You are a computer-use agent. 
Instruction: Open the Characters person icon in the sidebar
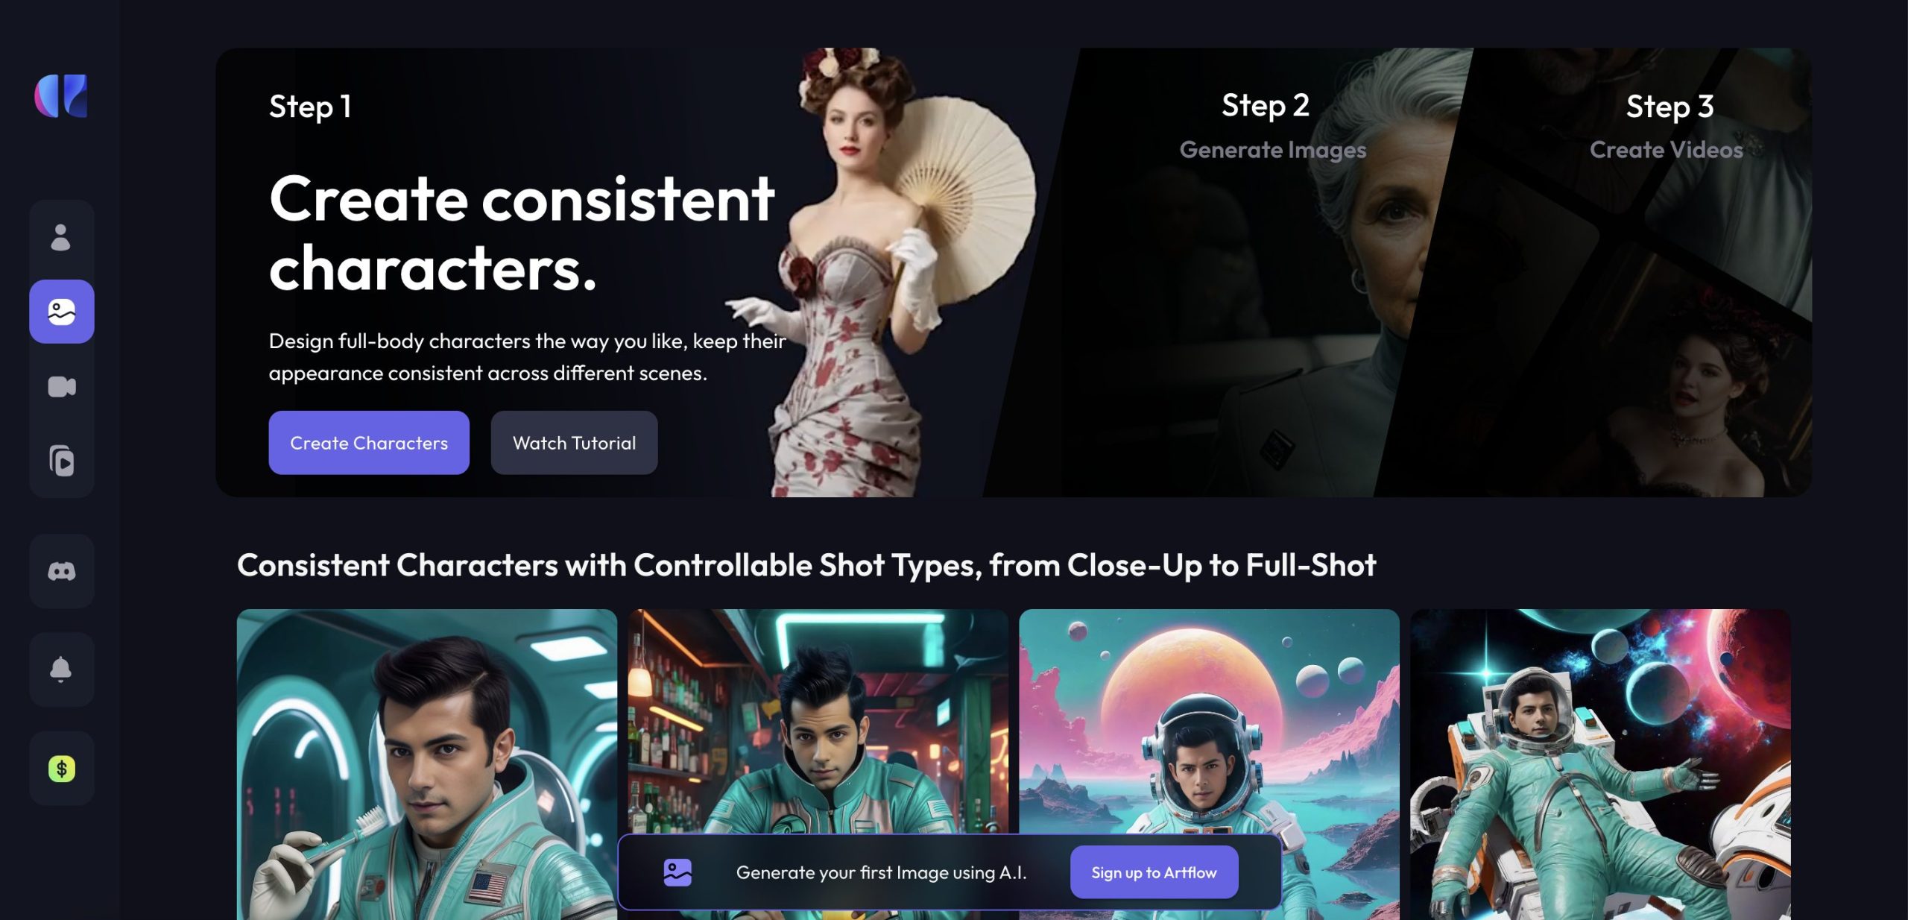point(61,237)
